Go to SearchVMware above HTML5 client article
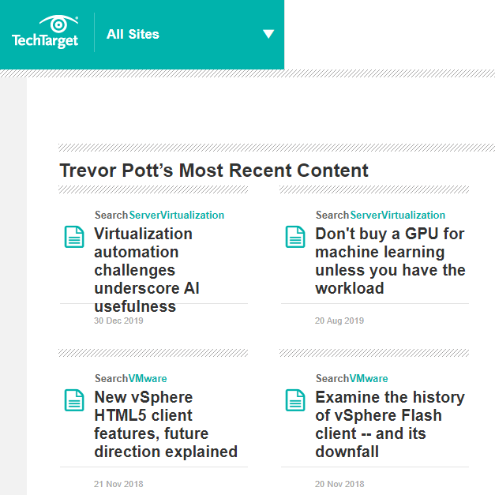 pyautogui.click(x=131, y=378)
